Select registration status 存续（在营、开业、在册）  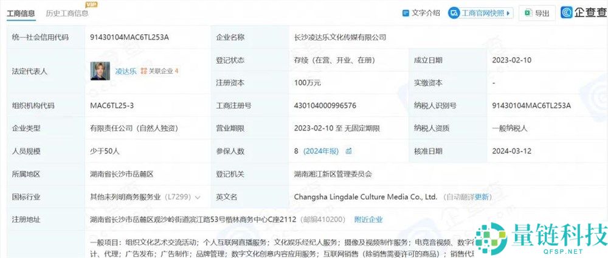334,60
